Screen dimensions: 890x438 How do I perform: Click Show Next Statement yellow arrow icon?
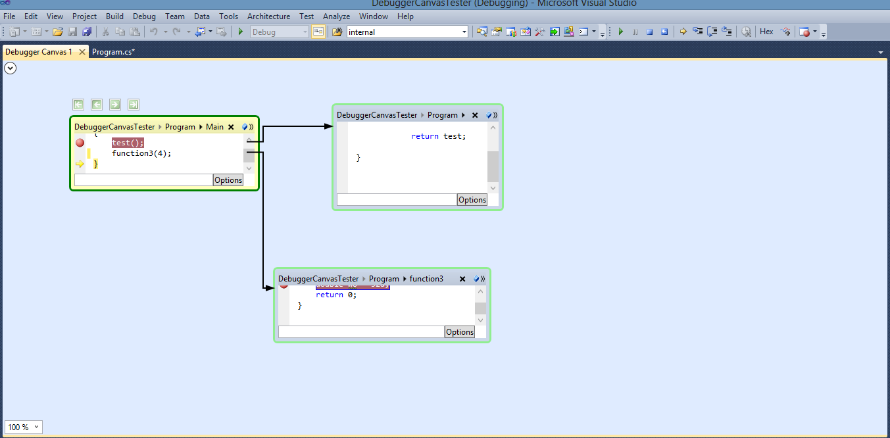coord(683,32)
